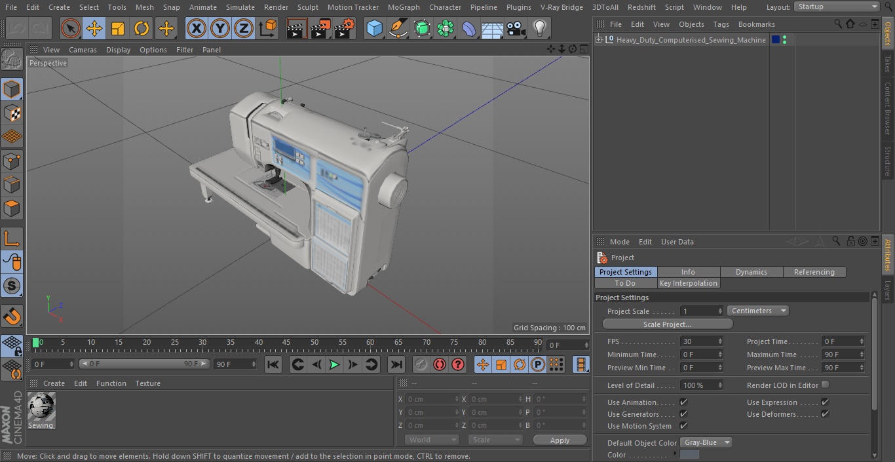Switch to the Dynamics tab
Viewport: 895px width, 462px height.
coord(752,272)
